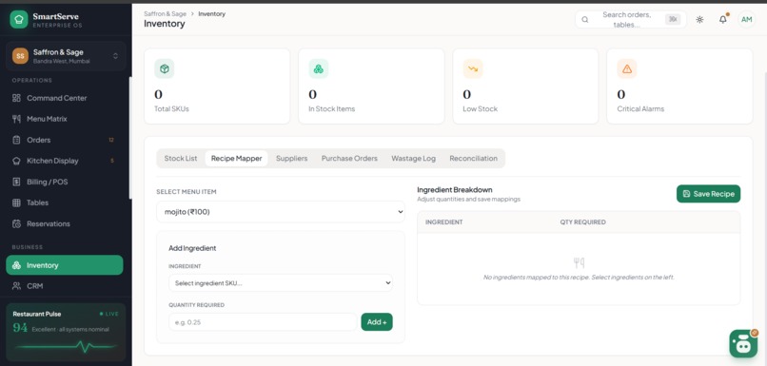Click the search magnifier icon
The width and height of the screenshot is (767, 366).
coord(585,20)
